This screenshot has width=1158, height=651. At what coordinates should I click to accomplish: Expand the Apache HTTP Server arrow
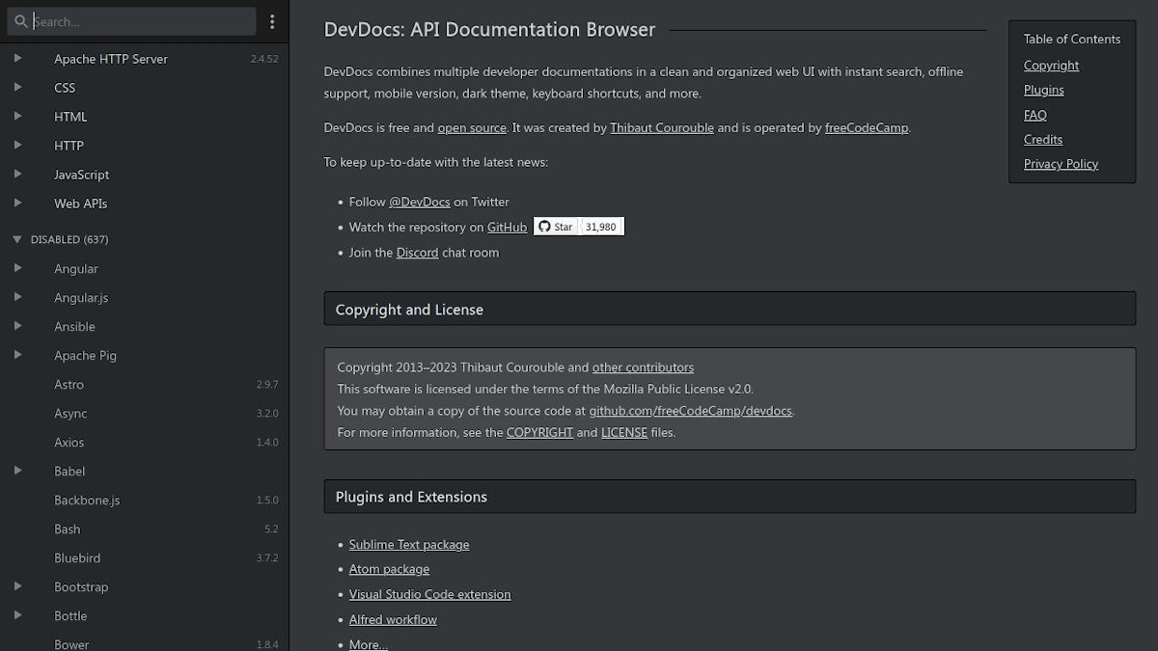point(17,59)
